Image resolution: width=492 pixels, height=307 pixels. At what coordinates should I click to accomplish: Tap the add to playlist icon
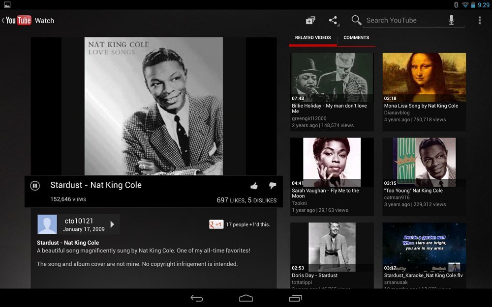pos(310,21)
